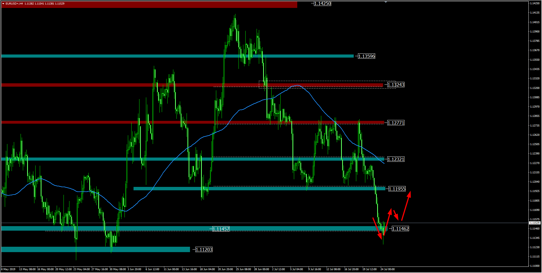The image size is (542, 273).
Task: Click the 1.12771 price label
Action: click(396, 123)
